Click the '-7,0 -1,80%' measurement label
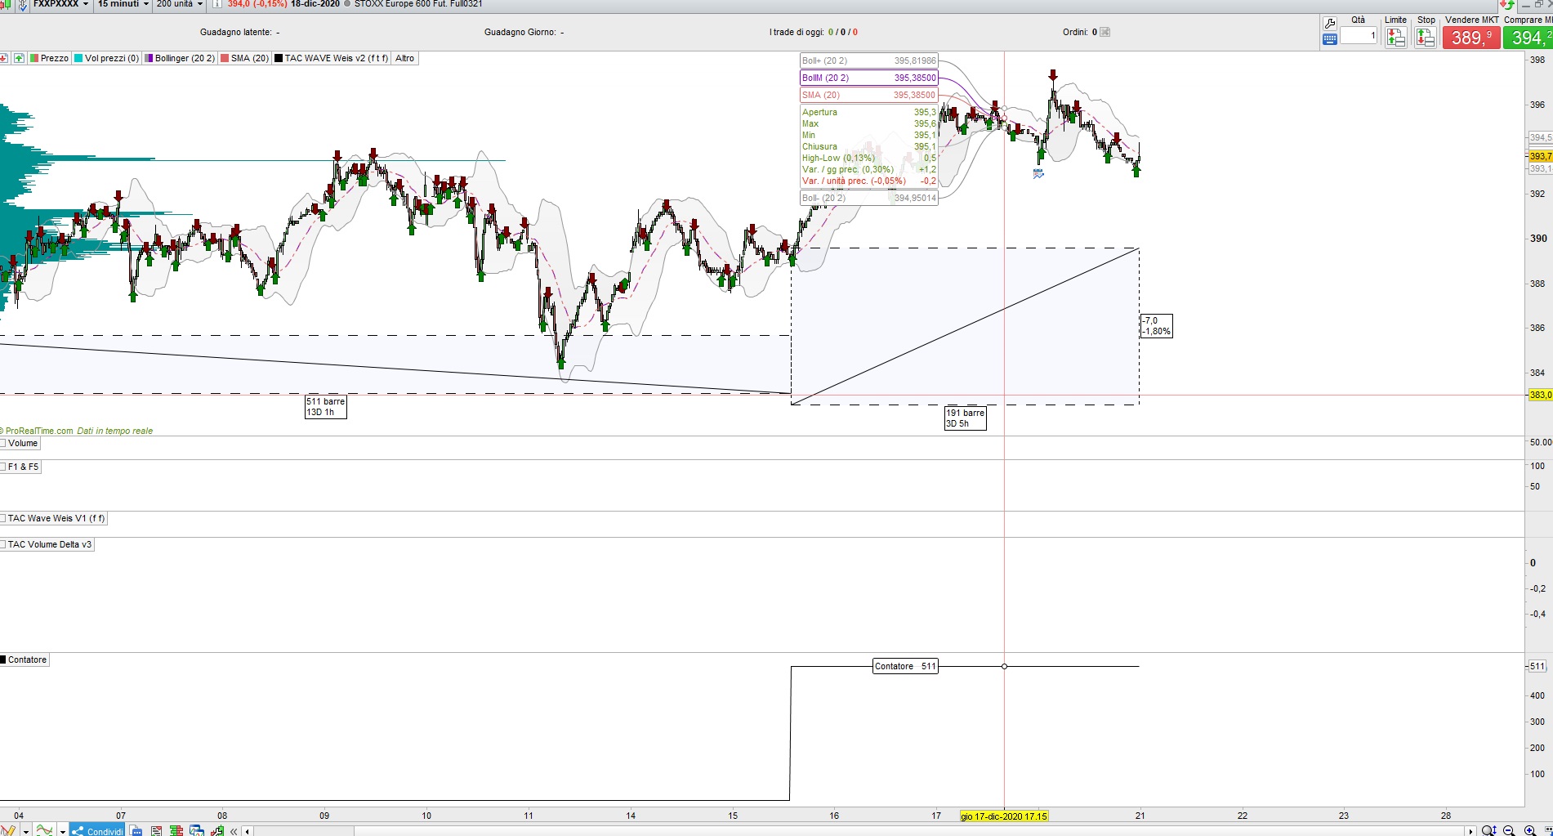This screenshot has height=836, width=1553. point(1157,326)
